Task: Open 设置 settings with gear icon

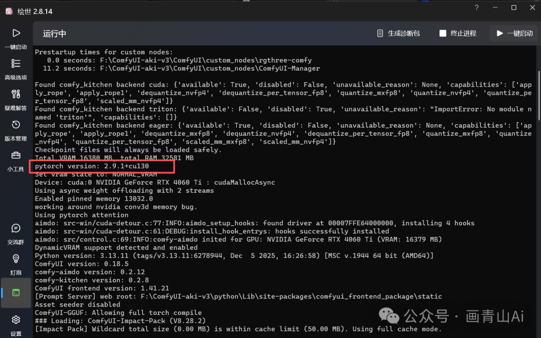Action: 16,323
